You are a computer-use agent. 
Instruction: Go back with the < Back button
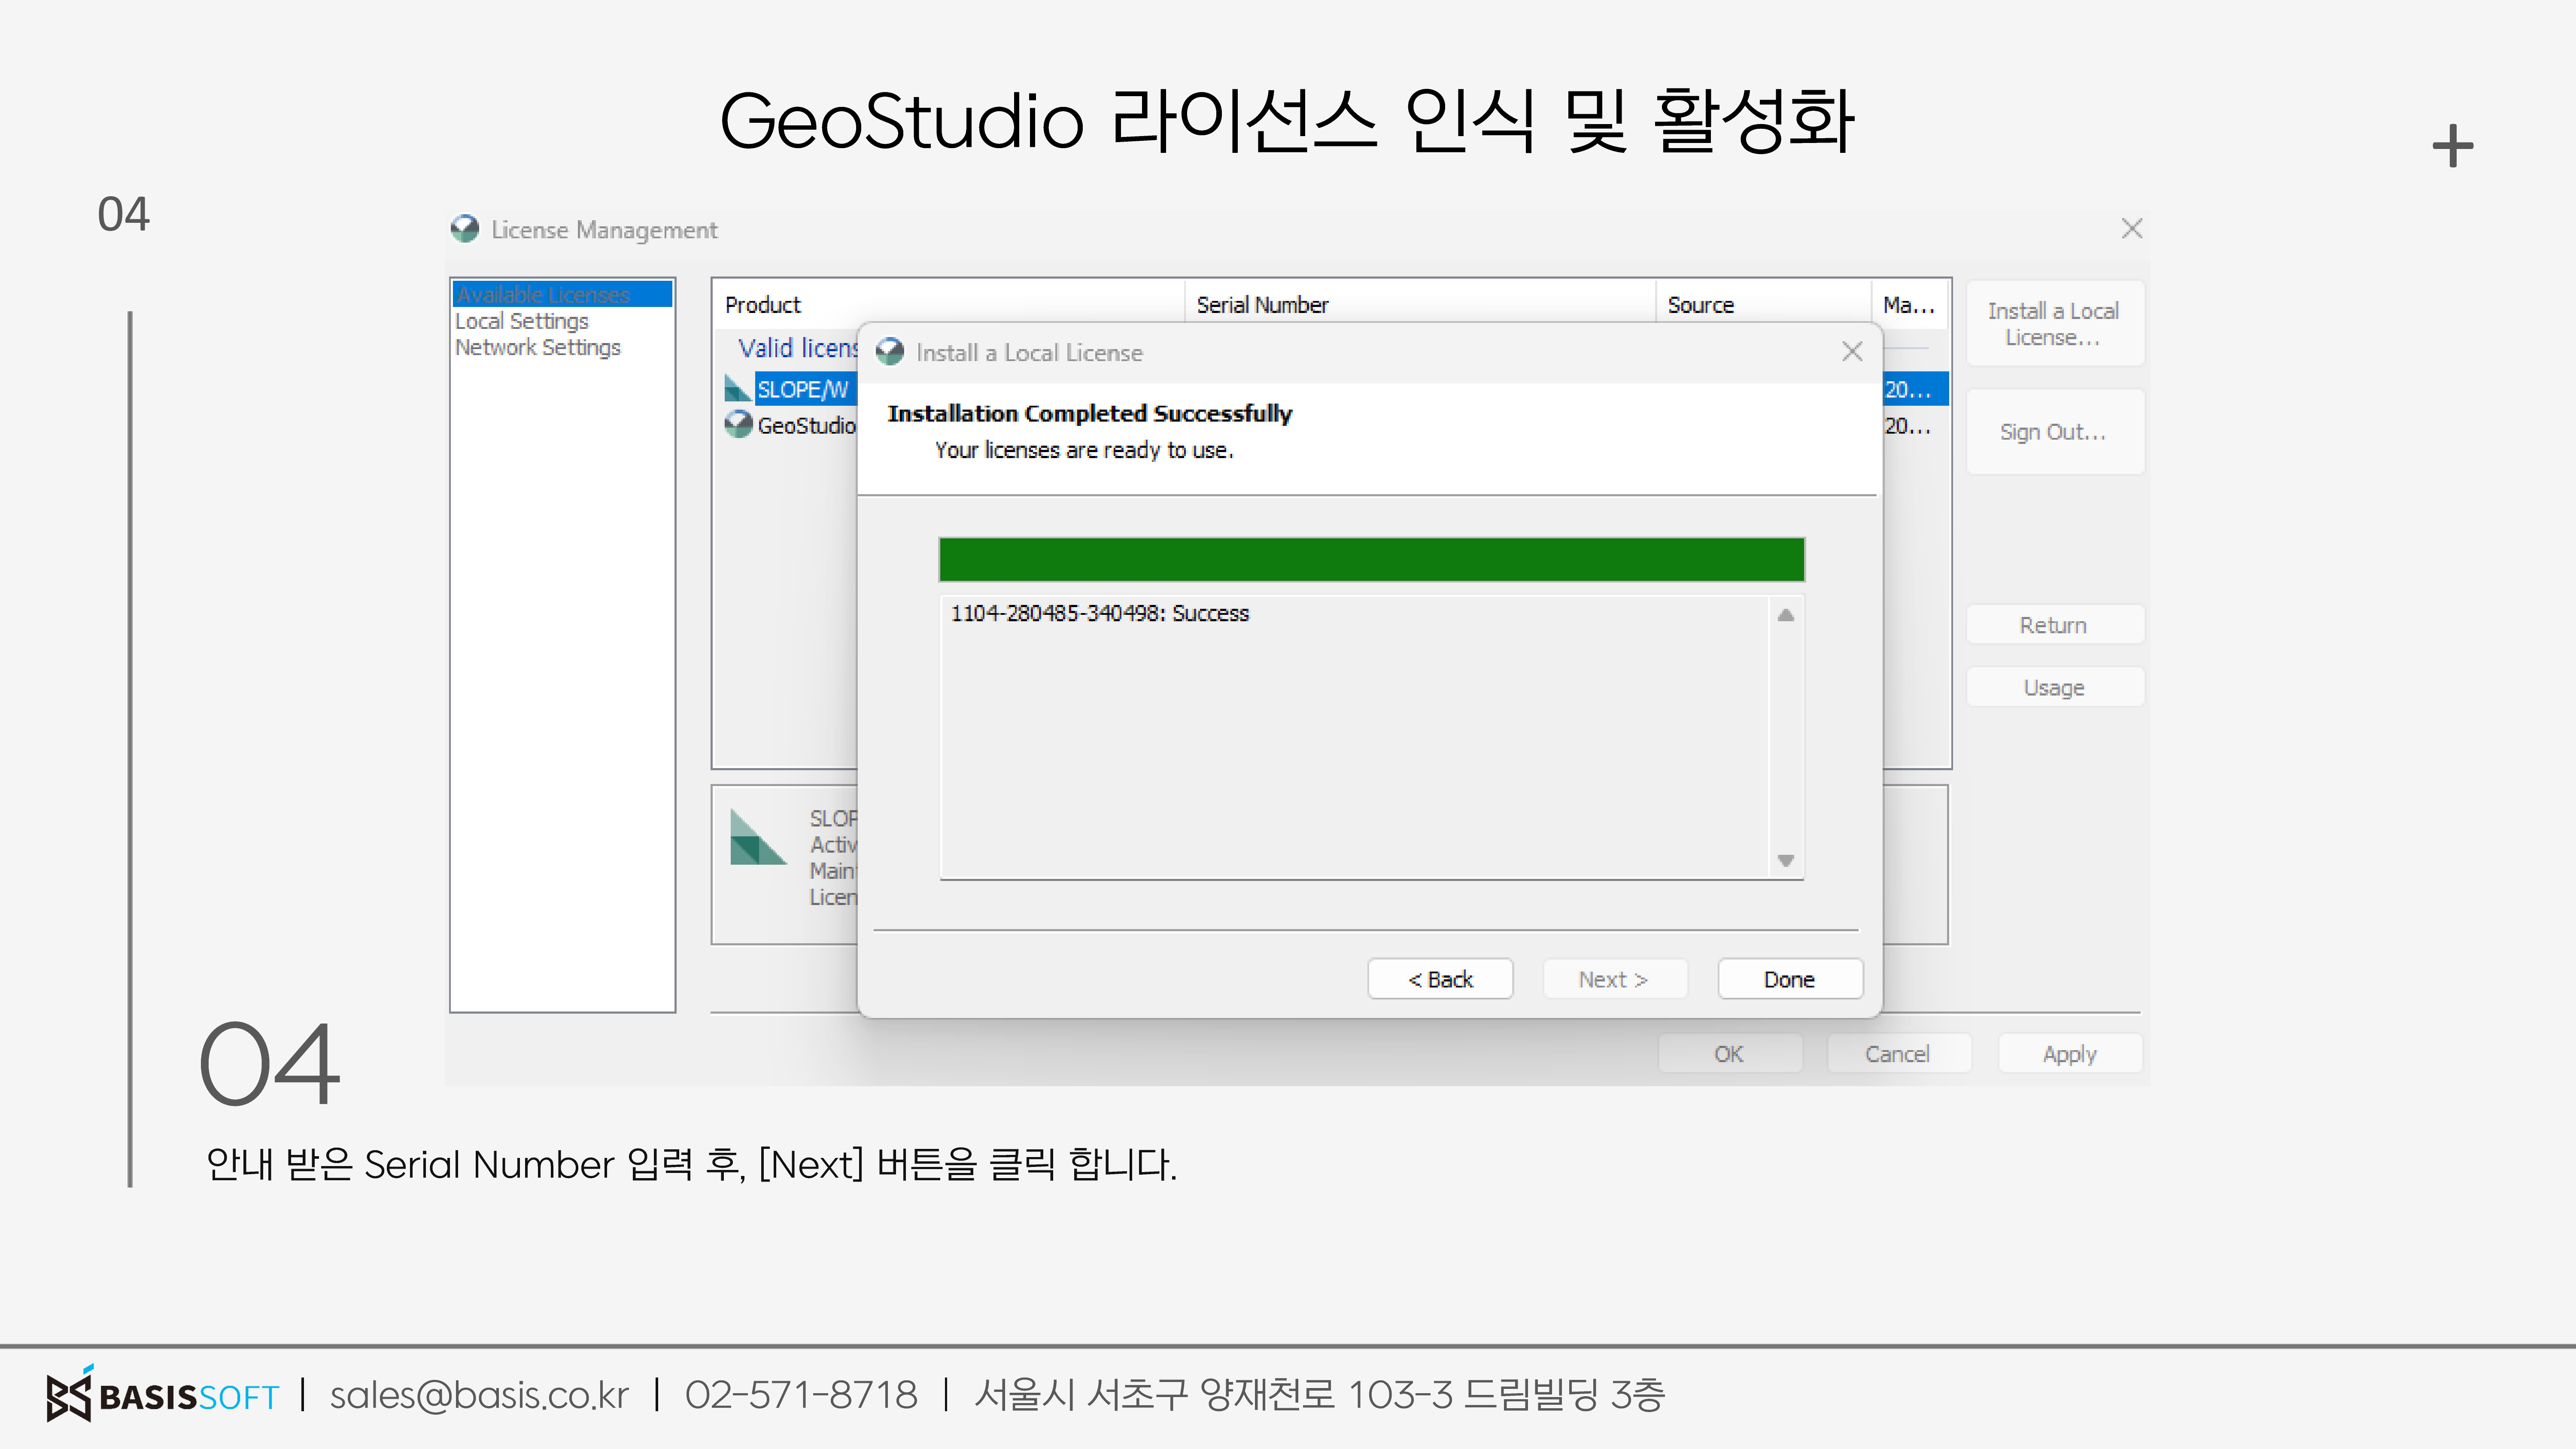click(x=1440, y=979)
